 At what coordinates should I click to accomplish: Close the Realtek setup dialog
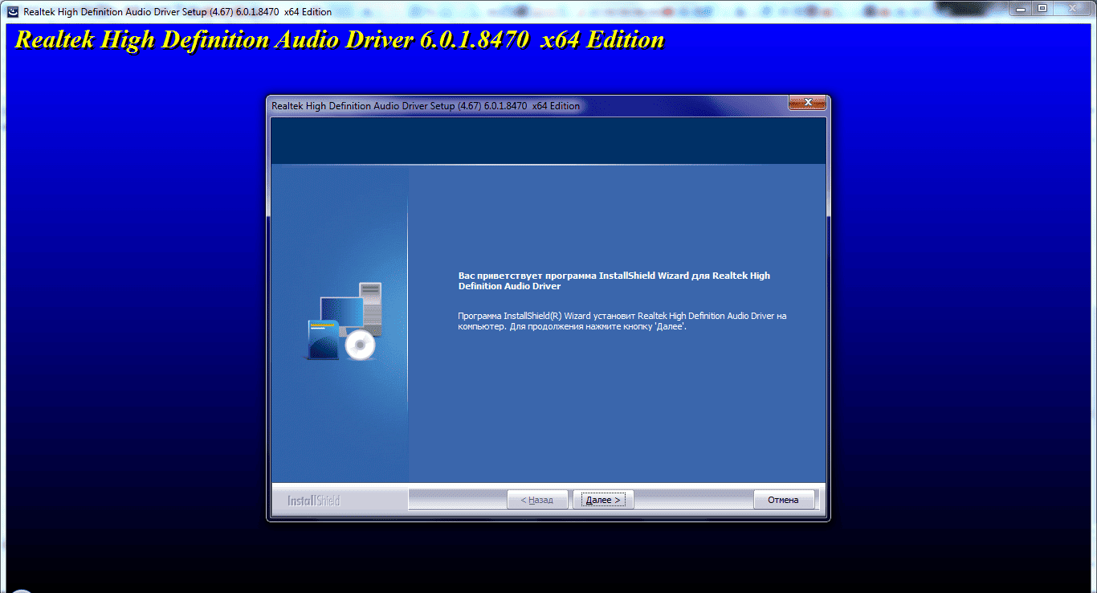(x=807, y=102)
